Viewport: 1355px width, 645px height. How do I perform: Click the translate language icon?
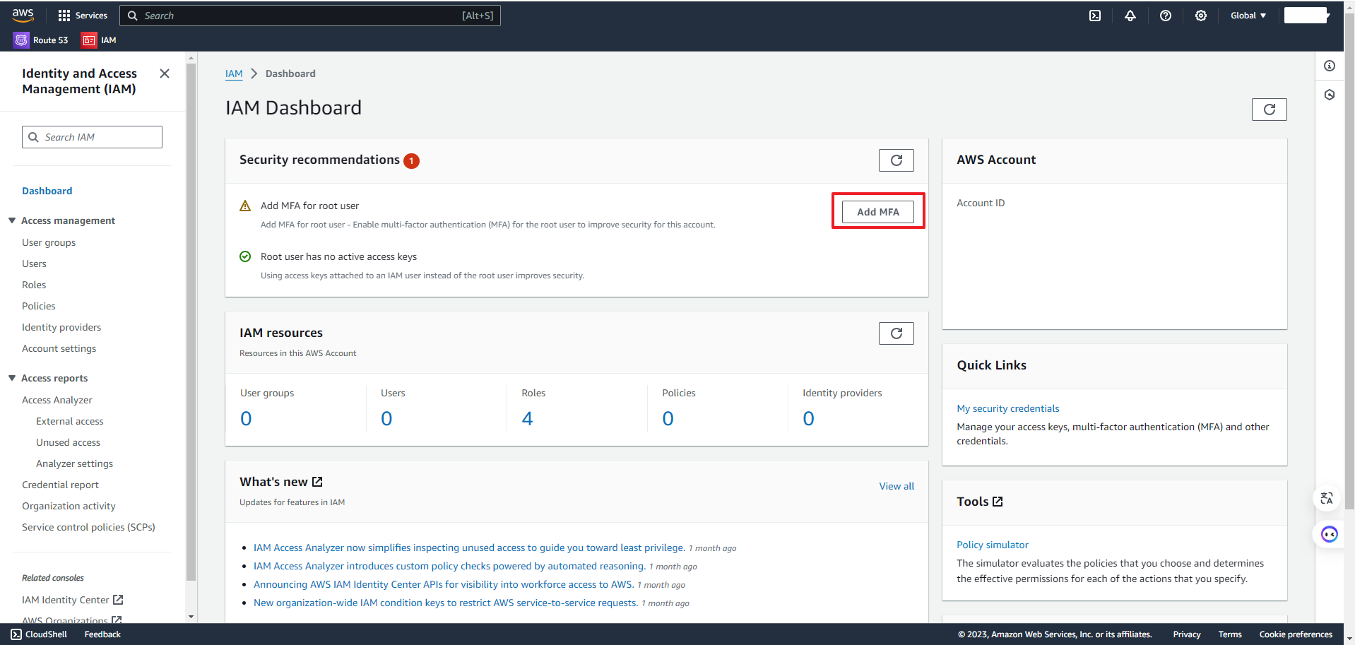(x=1327, y=499)
